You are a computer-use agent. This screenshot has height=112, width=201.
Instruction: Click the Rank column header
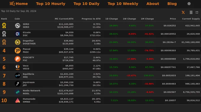pyautogui.click(x=4, y=19)
